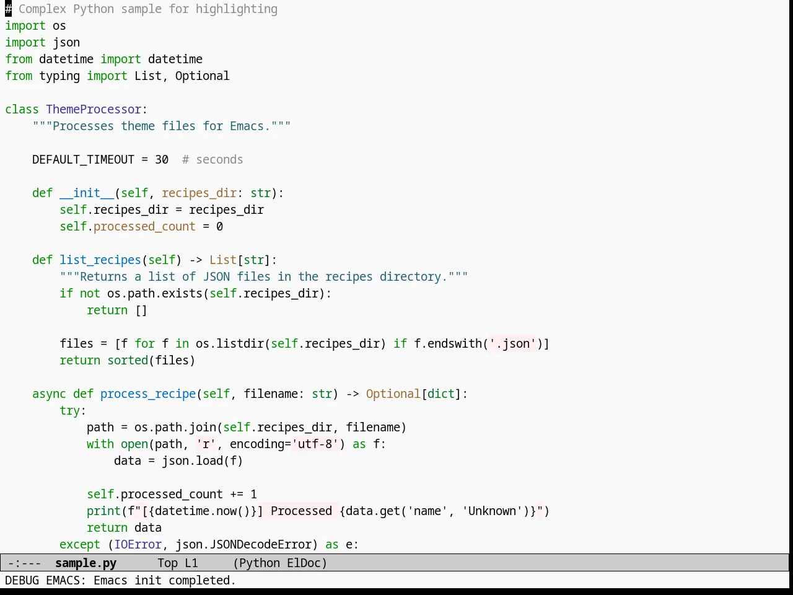793x595 pixels.
Task: Click the '# seconds' comment
Action: coord(212,159)
